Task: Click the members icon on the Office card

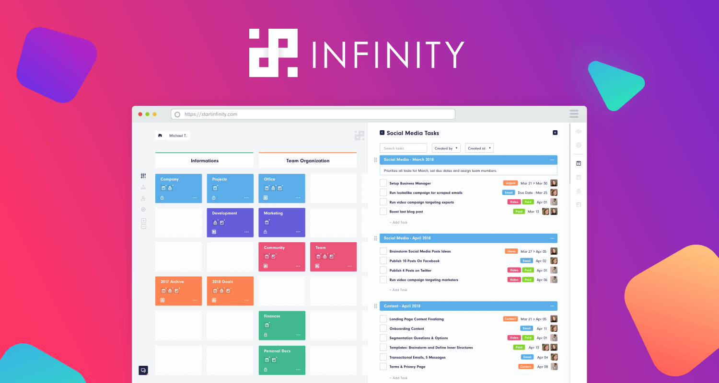Action: [266, 198]
